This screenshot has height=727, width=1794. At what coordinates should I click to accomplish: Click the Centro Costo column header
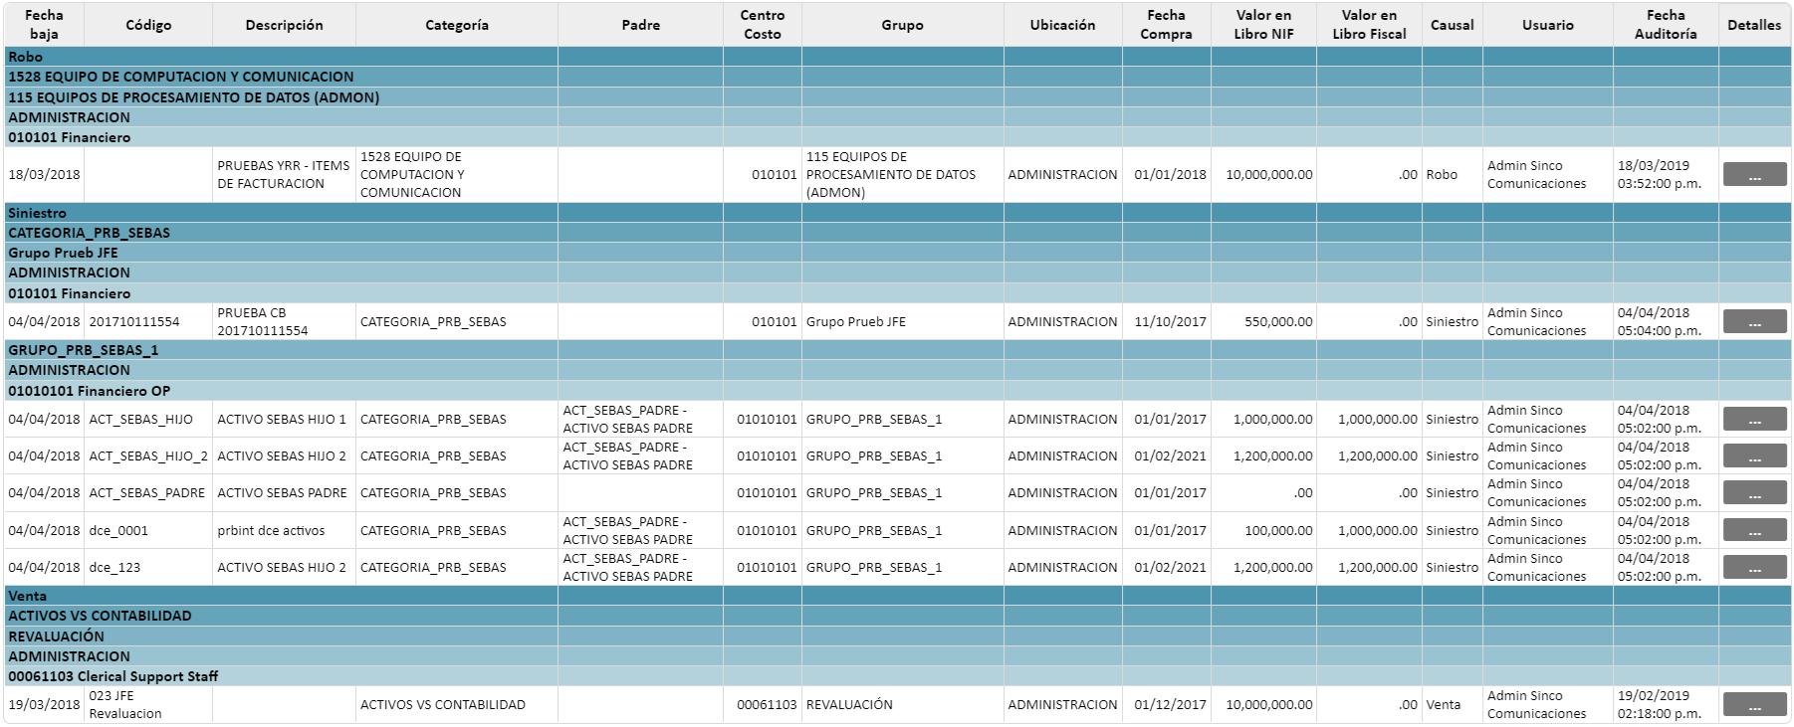point(763,24)
